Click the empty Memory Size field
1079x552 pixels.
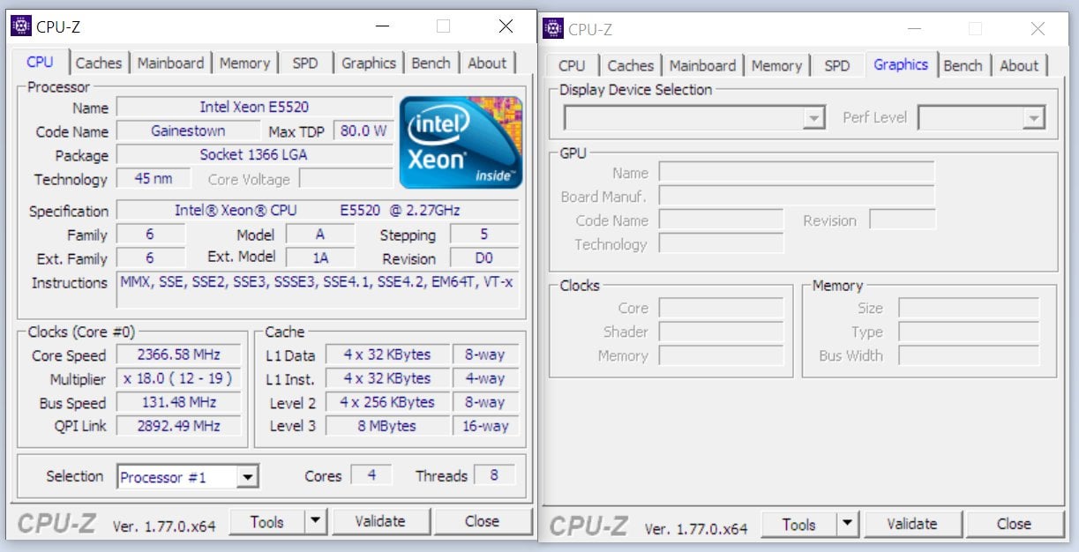pyautogui.click(x=969, y=308)
